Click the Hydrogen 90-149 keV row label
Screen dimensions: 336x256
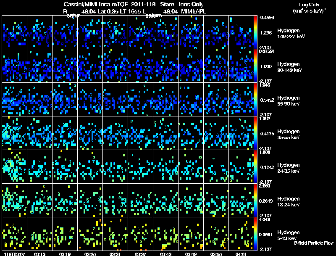tap(289, 67)
